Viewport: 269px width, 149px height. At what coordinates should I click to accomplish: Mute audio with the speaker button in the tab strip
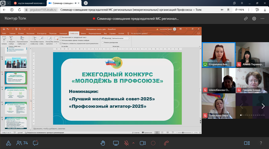3,3
